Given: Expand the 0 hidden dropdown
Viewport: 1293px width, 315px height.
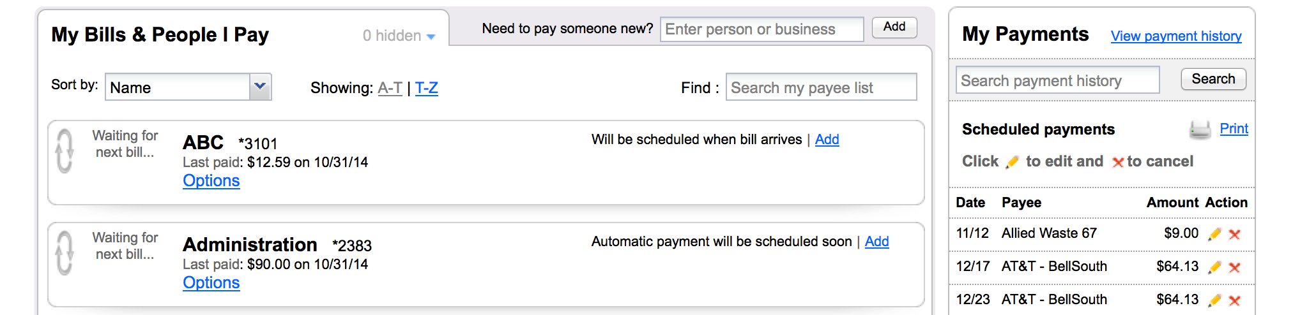Looking at the screenshot, I should tap(399, 36).
